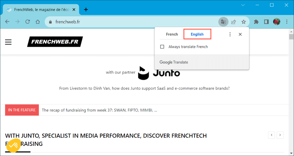This screenshot has width=294, height=156.
Task: Enable Always translate French checkbox
Action: (x=162, y=47)
